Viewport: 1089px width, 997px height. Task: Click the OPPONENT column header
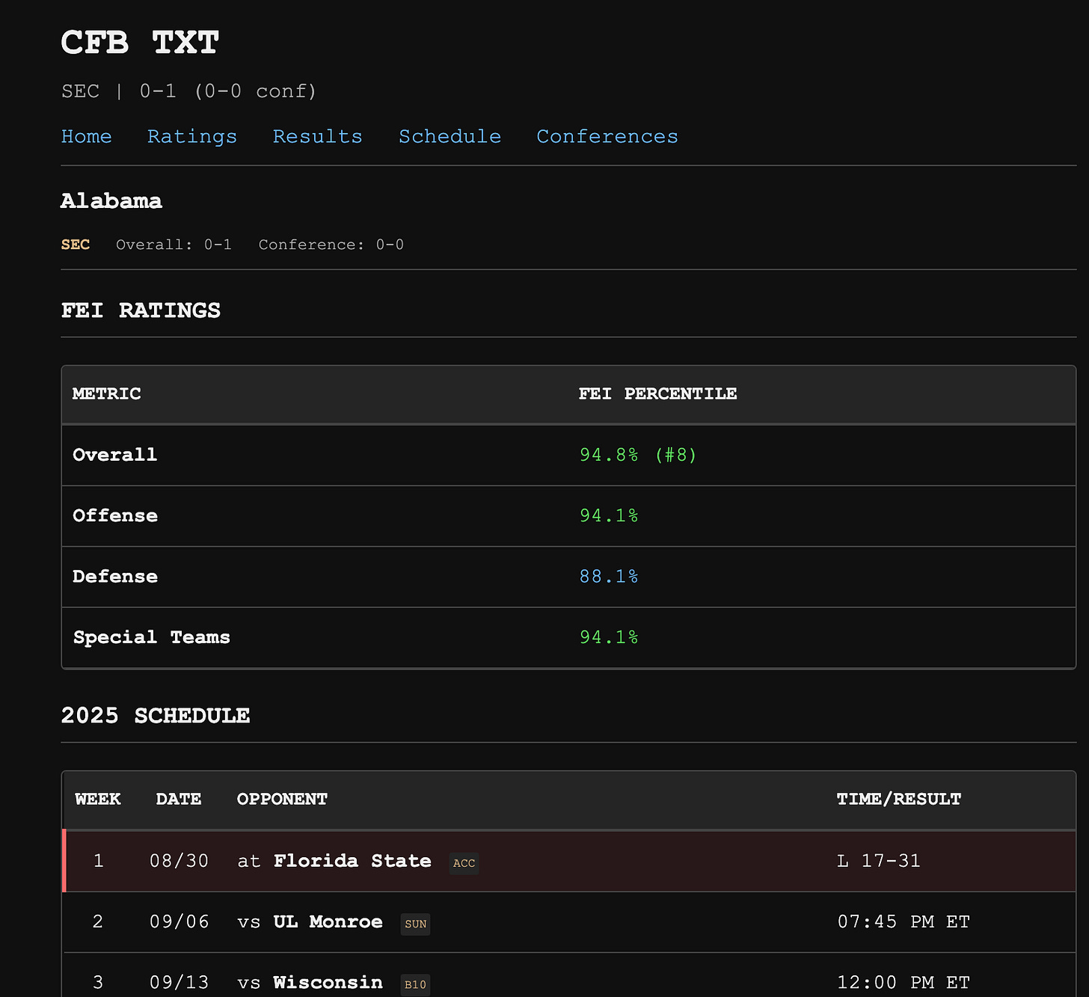(x=282, y=799)
